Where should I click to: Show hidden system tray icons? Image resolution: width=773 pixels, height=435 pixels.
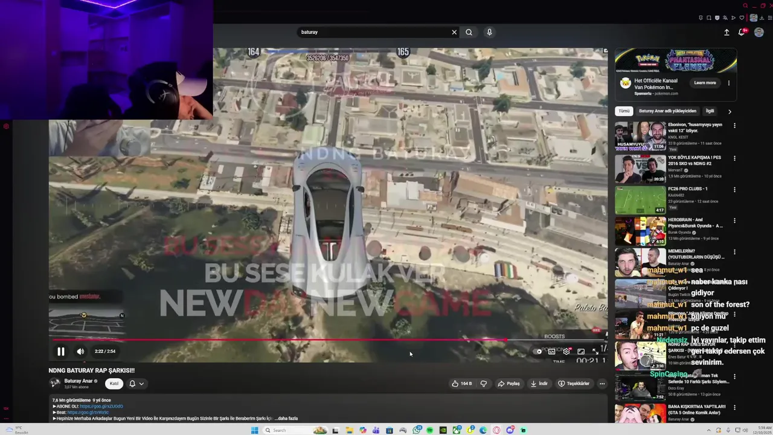tap(709, 430)
